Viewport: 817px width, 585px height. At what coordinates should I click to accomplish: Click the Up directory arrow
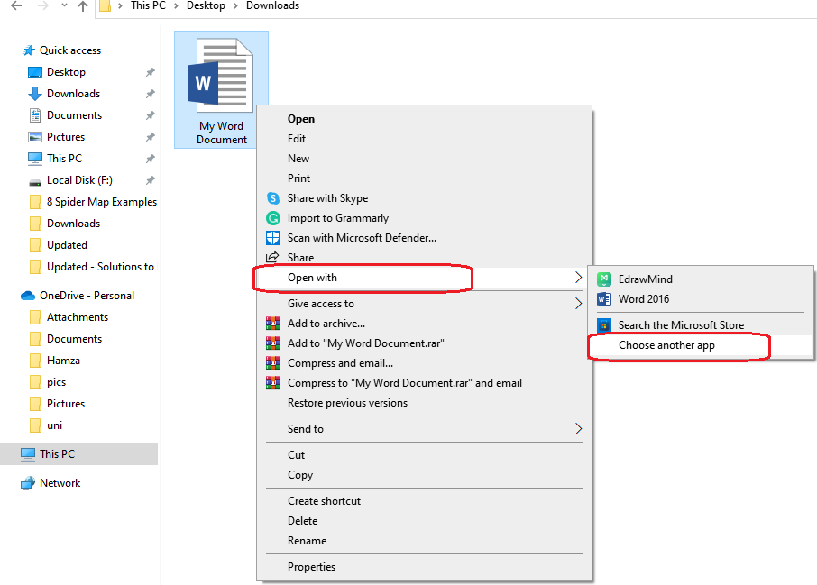click(x=83, y=5)
